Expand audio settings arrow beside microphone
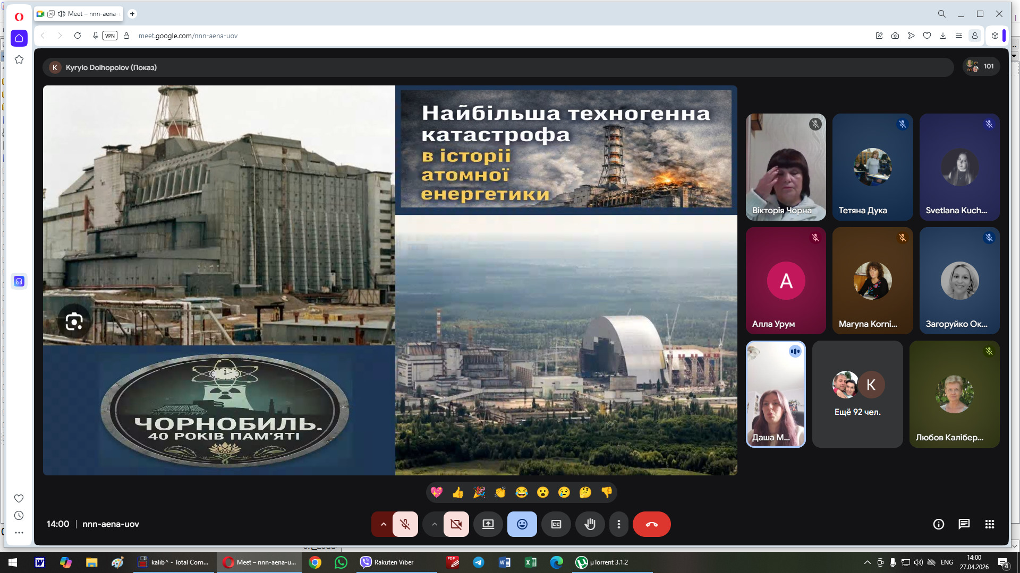This screenshot has width=1020, height=573. (x=383, y=524)
